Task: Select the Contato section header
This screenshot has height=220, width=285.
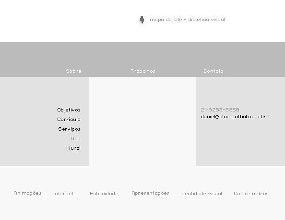Action: tap(214, 71)
